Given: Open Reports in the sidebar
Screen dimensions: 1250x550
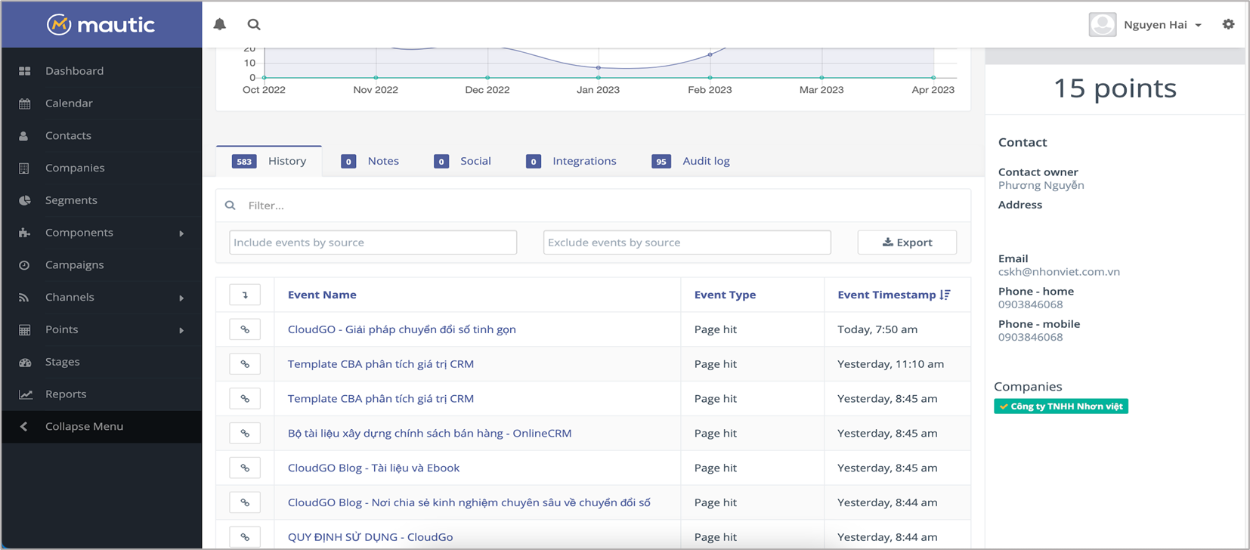Looking at the screenshot, I should click(66, 394).
